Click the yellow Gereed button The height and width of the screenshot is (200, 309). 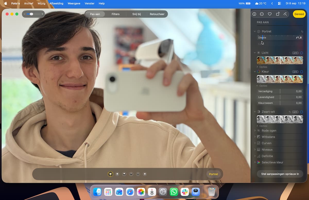click(299, 14)
